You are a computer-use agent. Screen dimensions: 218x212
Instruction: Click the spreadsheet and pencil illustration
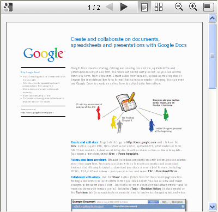(126, 102)
